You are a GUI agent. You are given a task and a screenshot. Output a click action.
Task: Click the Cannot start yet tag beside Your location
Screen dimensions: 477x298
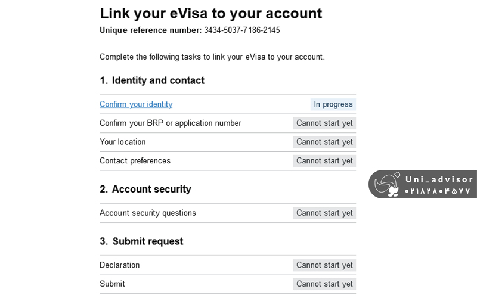click(324, 142)
